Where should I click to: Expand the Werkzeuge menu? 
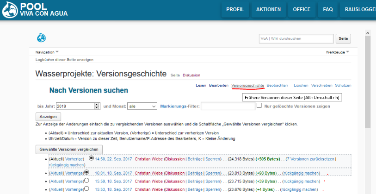337,52
